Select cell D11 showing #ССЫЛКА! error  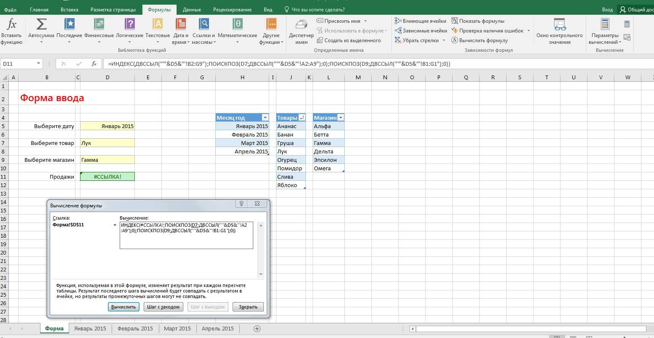coord(107,177)
